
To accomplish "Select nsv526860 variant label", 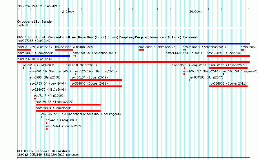I will (x=248, y=47).
